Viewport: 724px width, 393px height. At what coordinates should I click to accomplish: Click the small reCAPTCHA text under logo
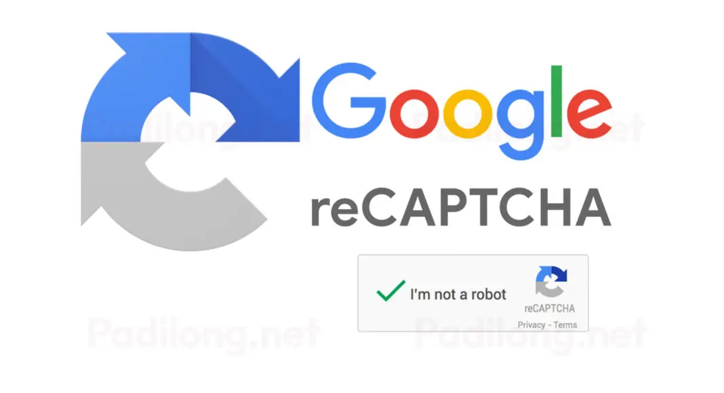click(550, 308)
